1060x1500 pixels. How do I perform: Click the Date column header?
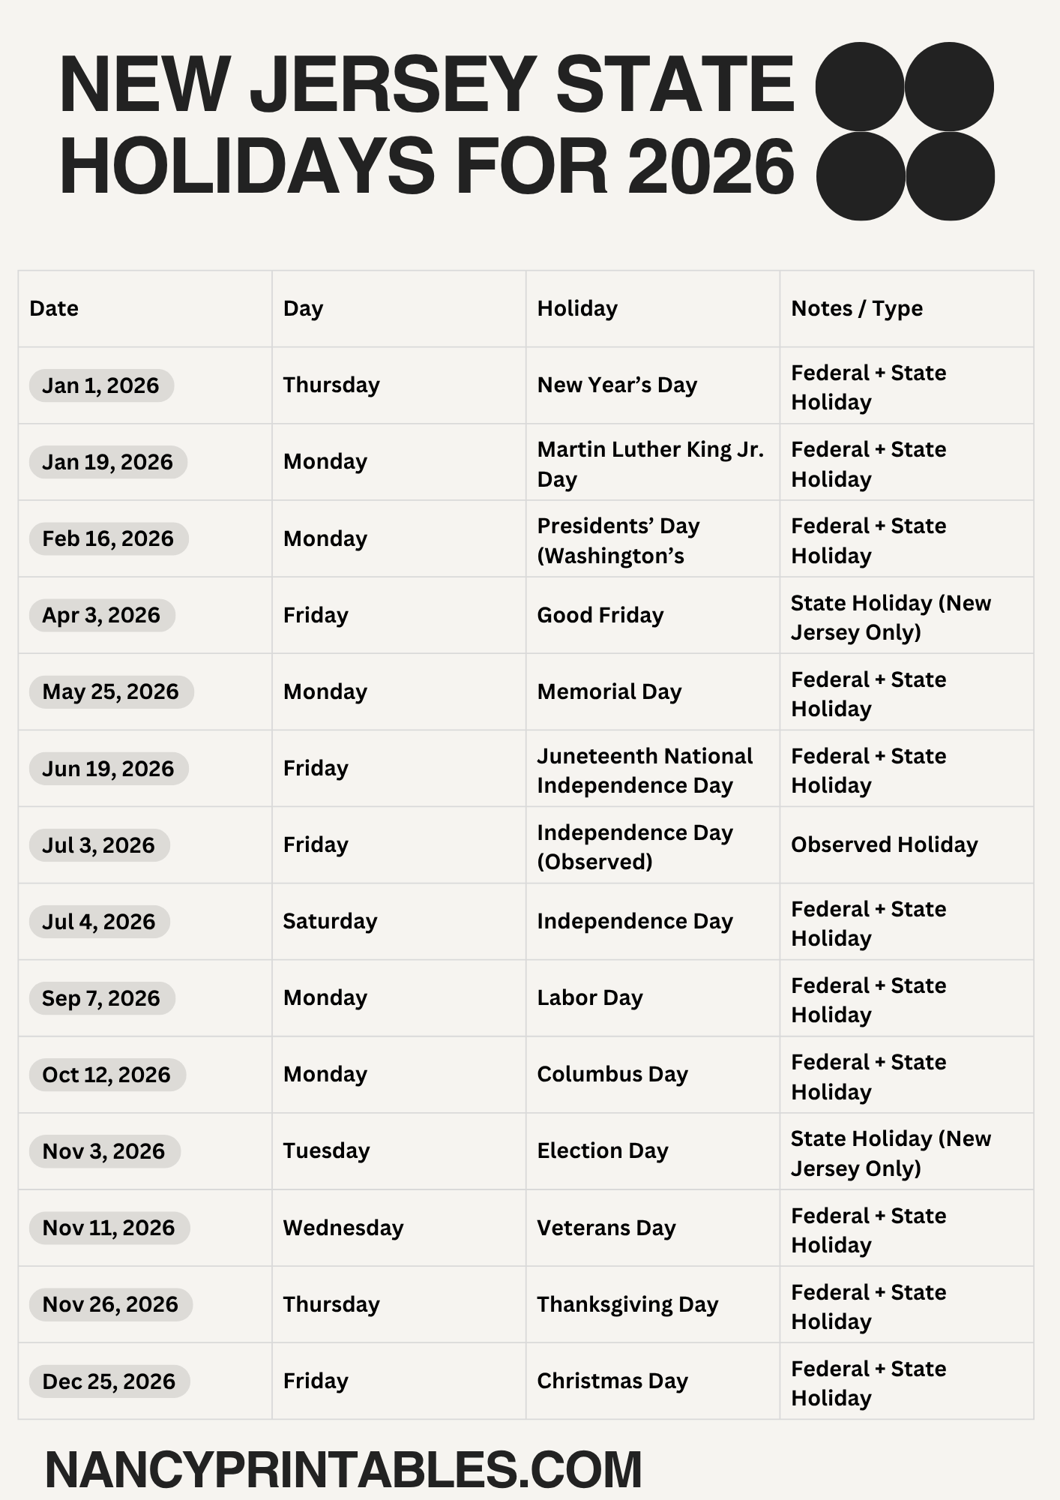[x=54, y=308]
